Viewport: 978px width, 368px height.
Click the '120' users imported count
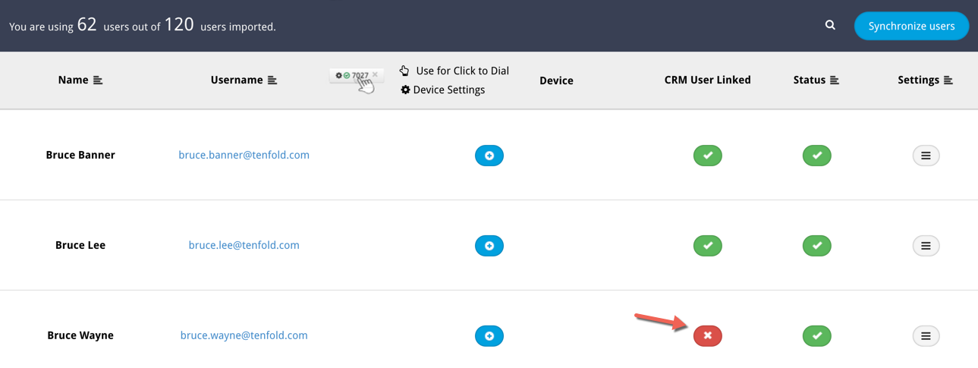coord(180,24)
